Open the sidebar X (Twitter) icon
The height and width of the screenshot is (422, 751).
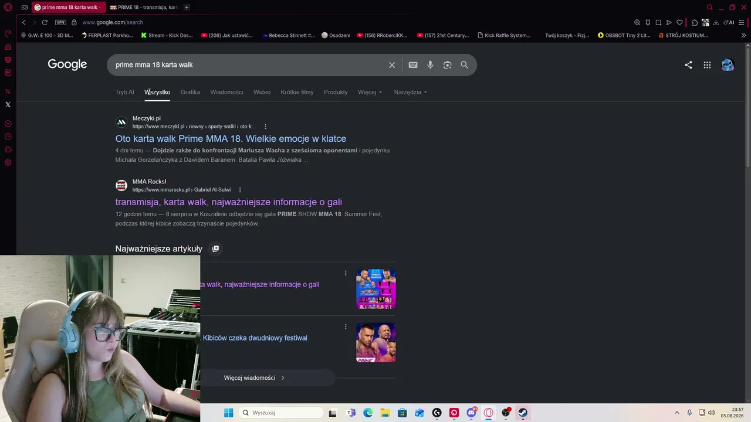click(x=8, y=104)
